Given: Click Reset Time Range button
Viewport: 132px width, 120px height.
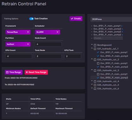Looking at the screenshot, I should [x=36, y=72].
